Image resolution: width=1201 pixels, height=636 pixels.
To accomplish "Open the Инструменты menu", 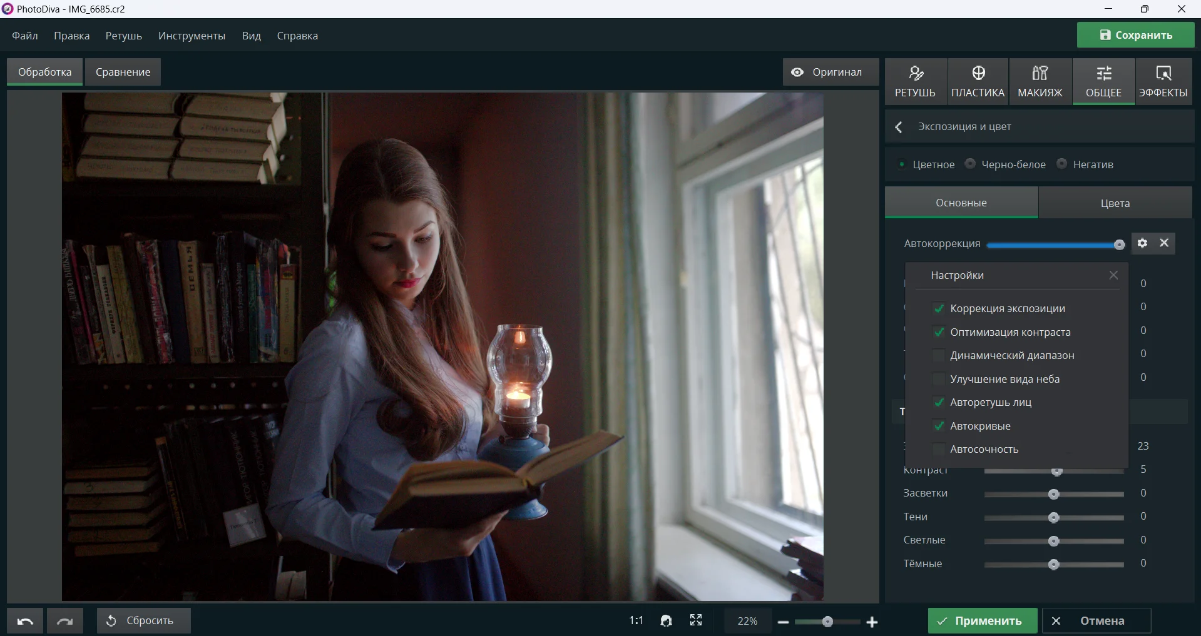I will (x=192, y=36).
